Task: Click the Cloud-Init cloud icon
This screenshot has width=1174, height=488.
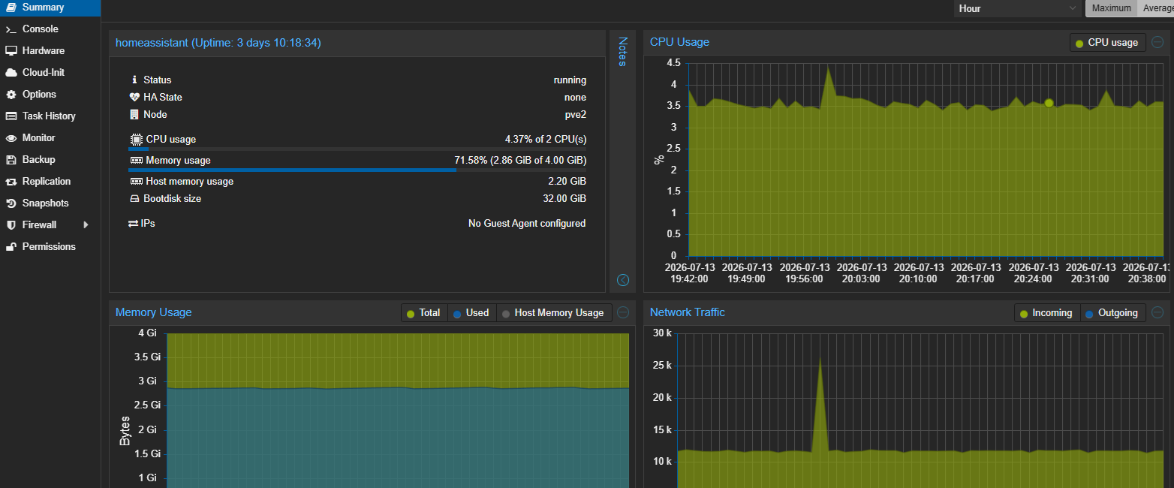Action: tap(11, 73)
